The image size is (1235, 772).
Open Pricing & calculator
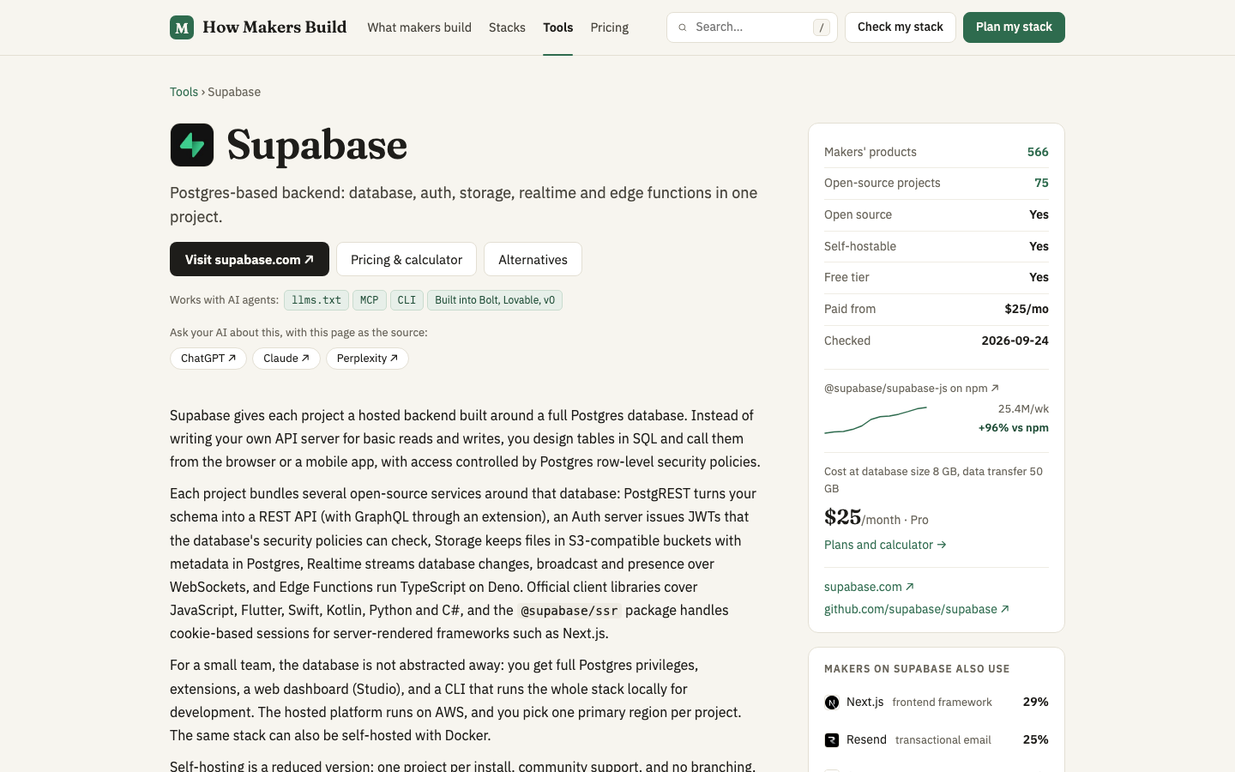407,259
